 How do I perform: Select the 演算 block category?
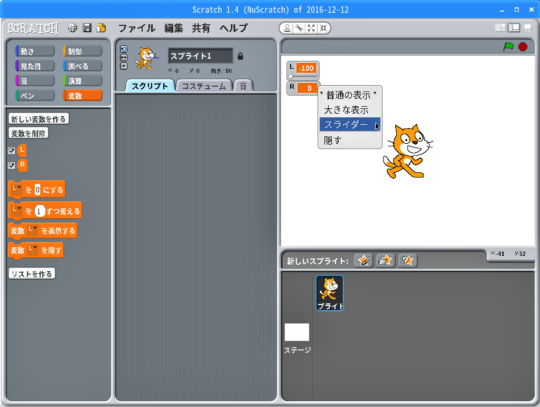pos(82,81)
